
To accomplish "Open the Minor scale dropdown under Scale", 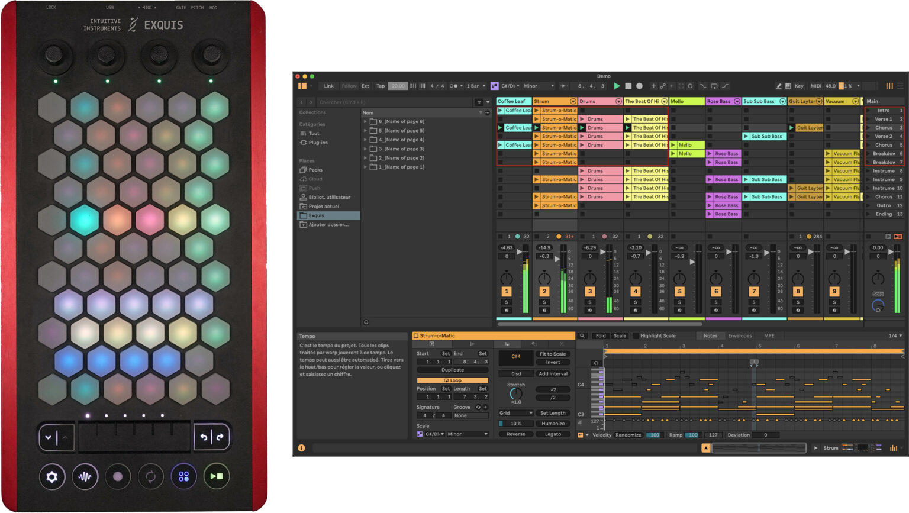I will point(468,434).
